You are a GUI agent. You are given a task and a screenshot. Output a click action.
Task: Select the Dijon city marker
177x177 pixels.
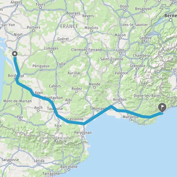coord(124,9)
